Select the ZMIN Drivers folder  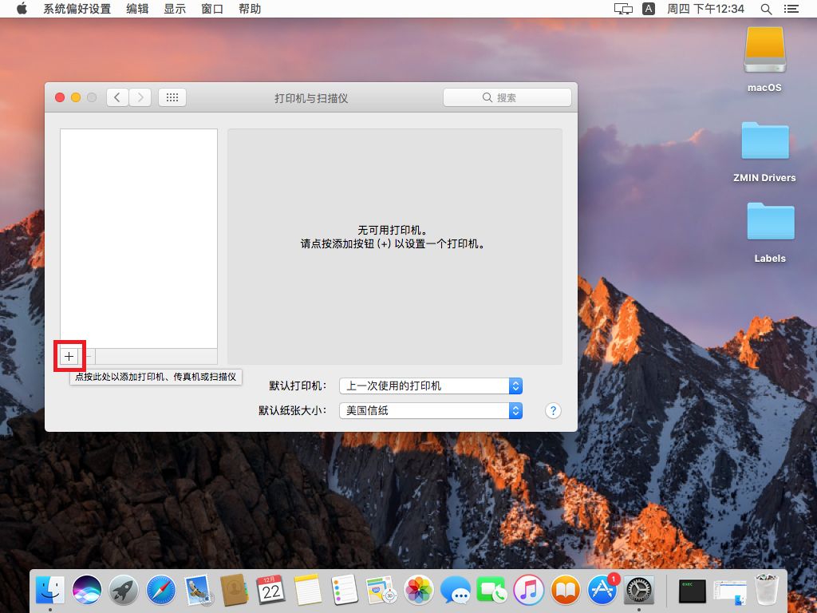(x=764, y=152)
